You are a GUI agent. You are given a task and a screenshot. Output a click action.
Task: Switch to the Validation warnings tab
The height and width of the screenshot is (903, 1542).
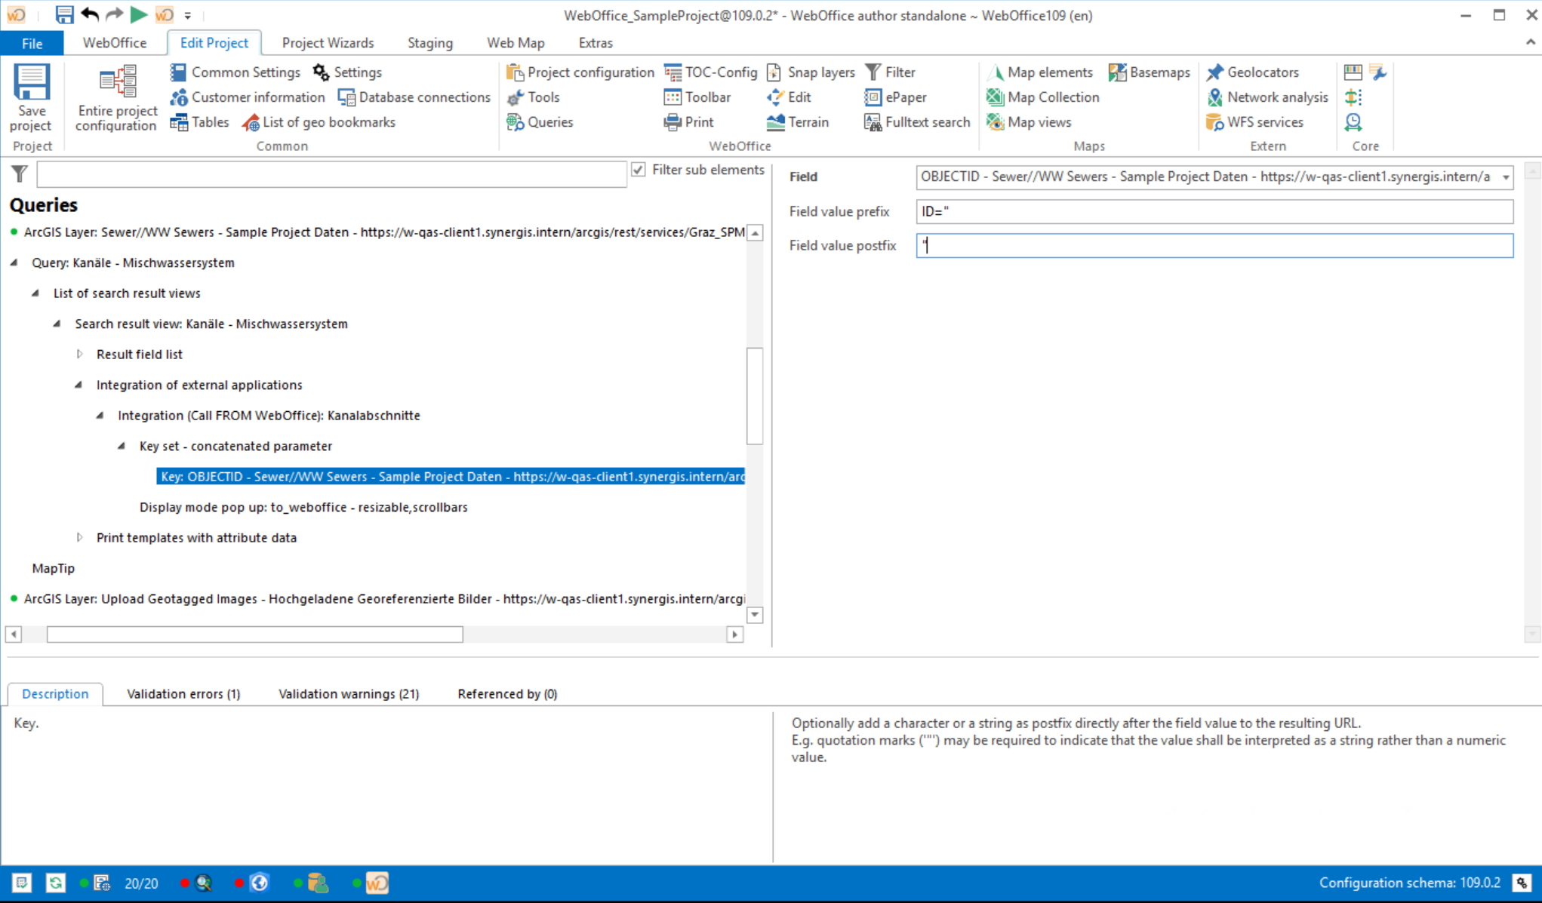coord(348,693)
